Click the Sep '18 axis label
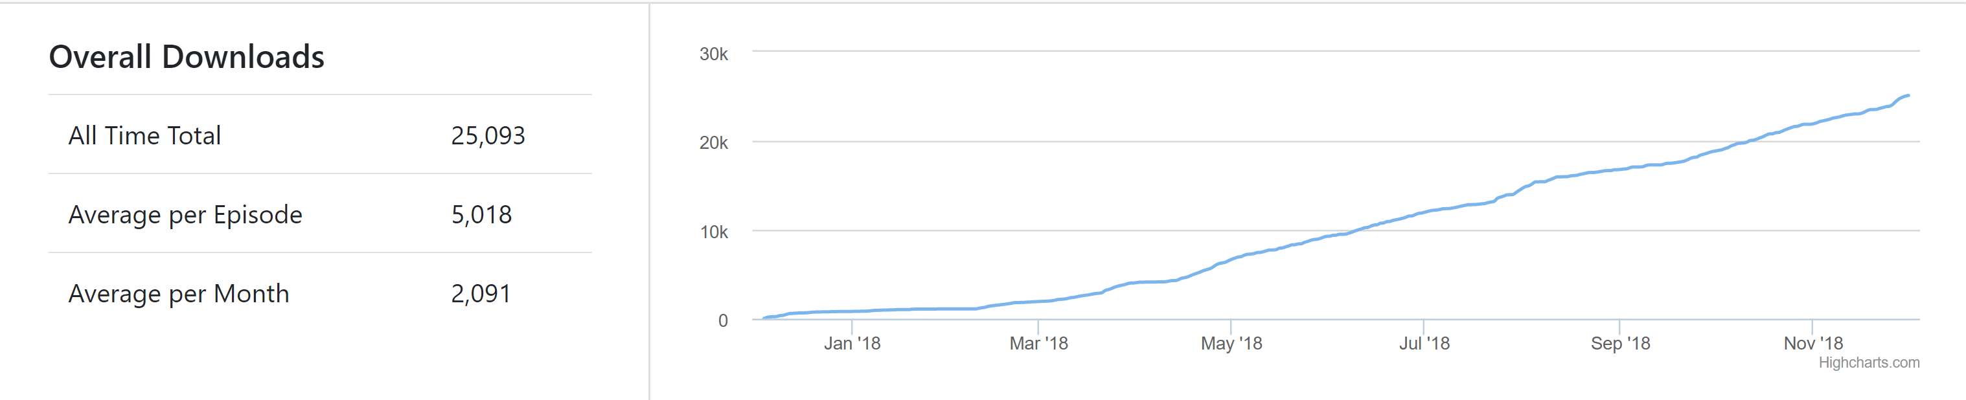This screenshot has height=400, width=1966. click(x=1619, y=344)
